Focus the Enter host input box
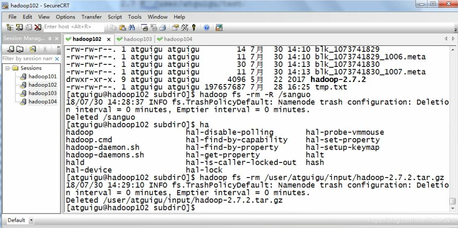The image size is (458, 228). [x=74, y=27]
